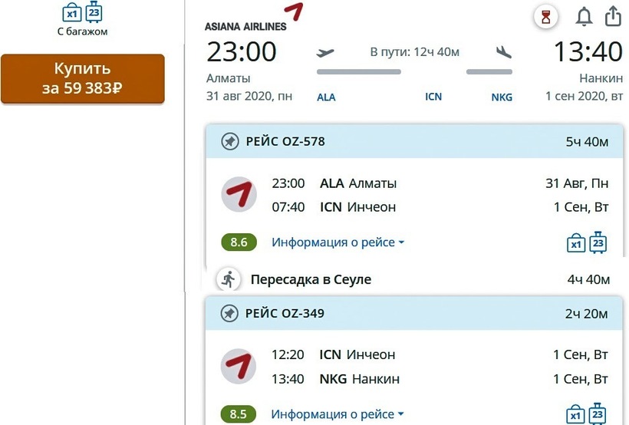
Task: Click the ICN airport code on route line
Action: coord(433,97)
